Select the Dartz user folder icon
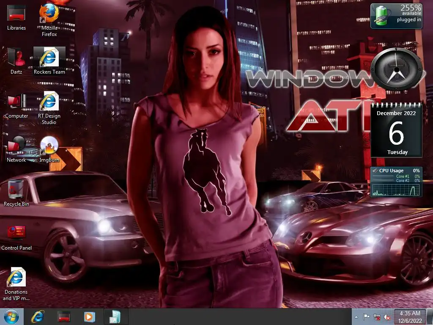Viewport: 433px width, 325px height. pyautogui.click(x=16, y=61)
